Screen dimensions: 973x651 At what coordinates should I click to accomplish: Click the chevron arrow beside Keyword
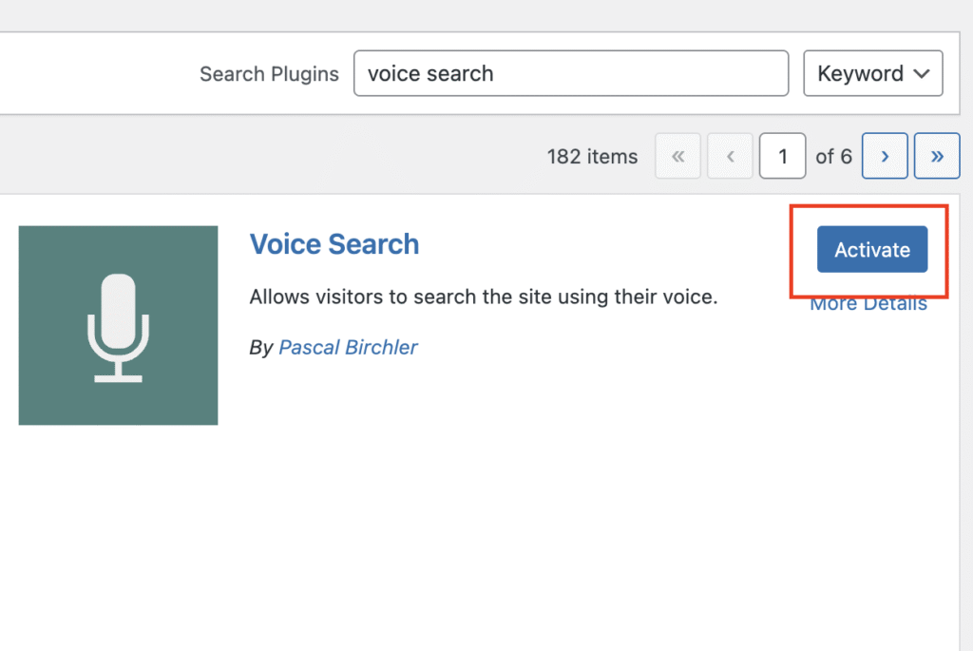[920, 74]
